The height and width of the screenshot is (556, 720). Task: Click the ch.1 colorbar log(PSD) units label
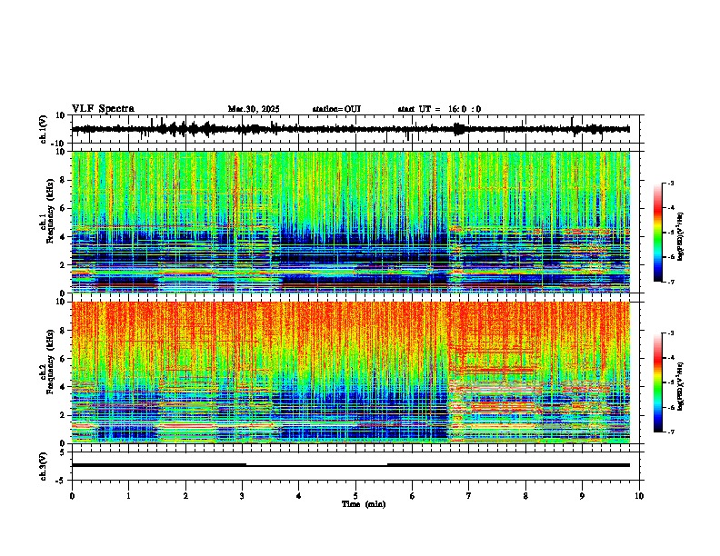681,236
